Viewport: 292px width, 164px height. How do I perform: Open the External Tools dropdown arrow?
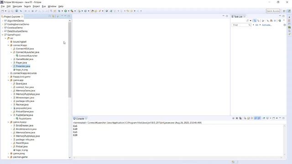(x=75, y=11)
